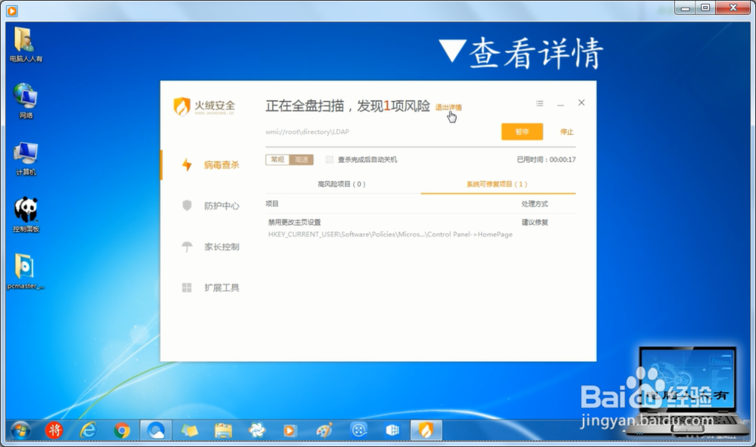The width and height of the screenshot is (756, 447).
Task: Open the Windows Start menu orb
Action: click(x=20, y=430)
